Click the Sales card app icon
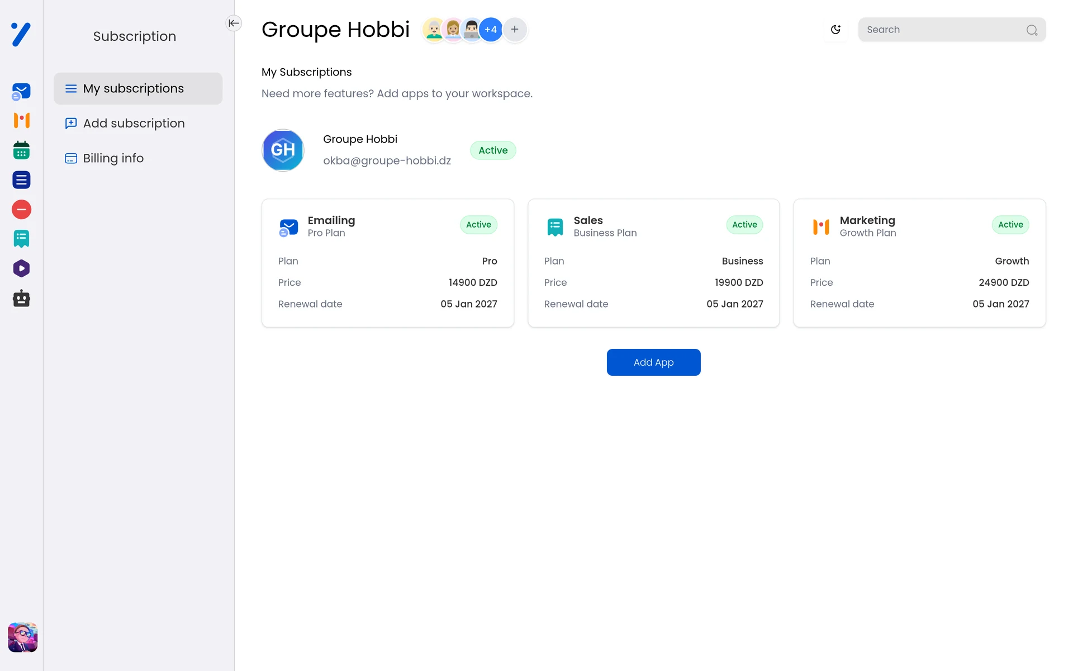Image resolution: width=1073 pixels, height=671 pixels. 555,227
